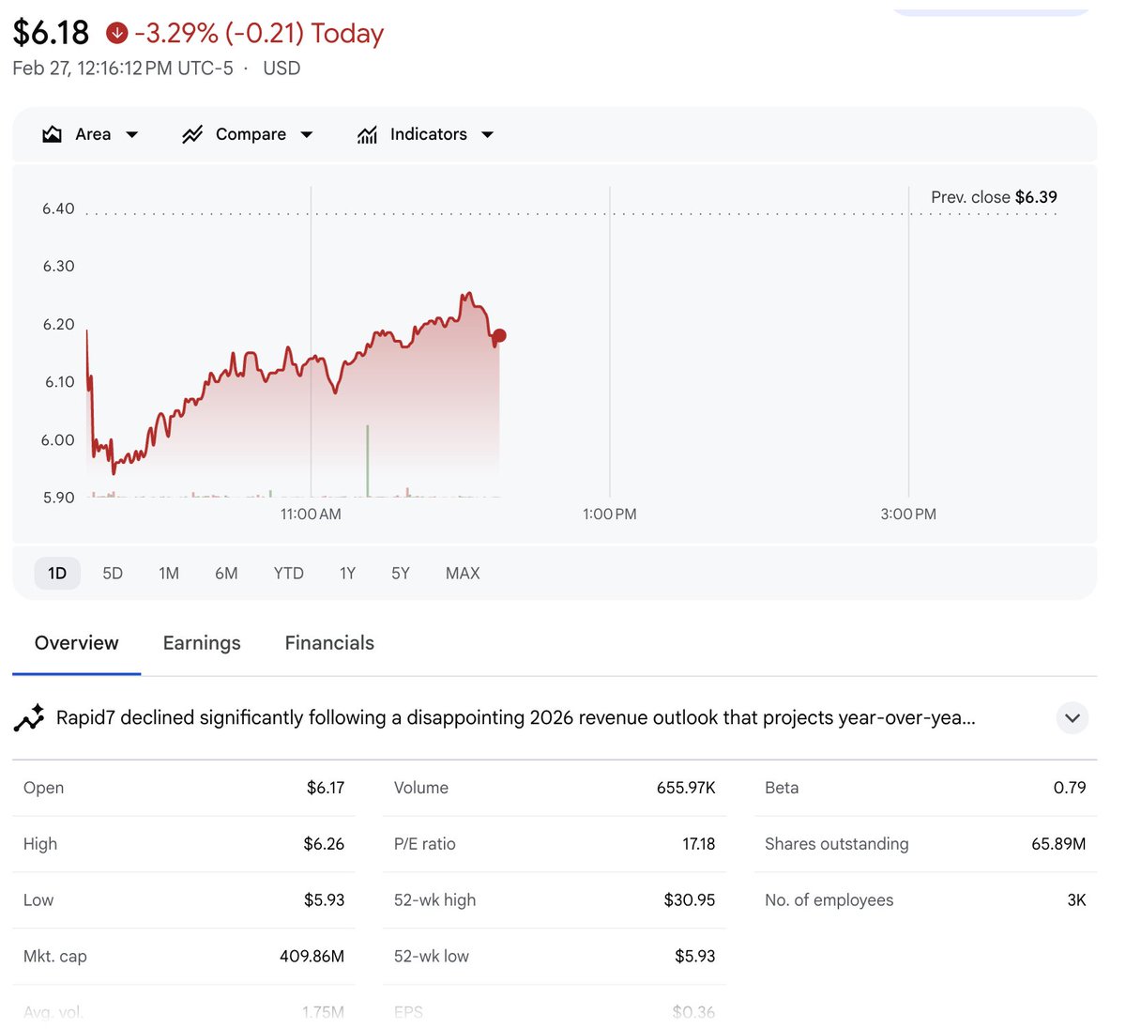This screenshot has height=1029, width=1126.
Task: Click the USD currency label
Action: [x=281, y=69]
